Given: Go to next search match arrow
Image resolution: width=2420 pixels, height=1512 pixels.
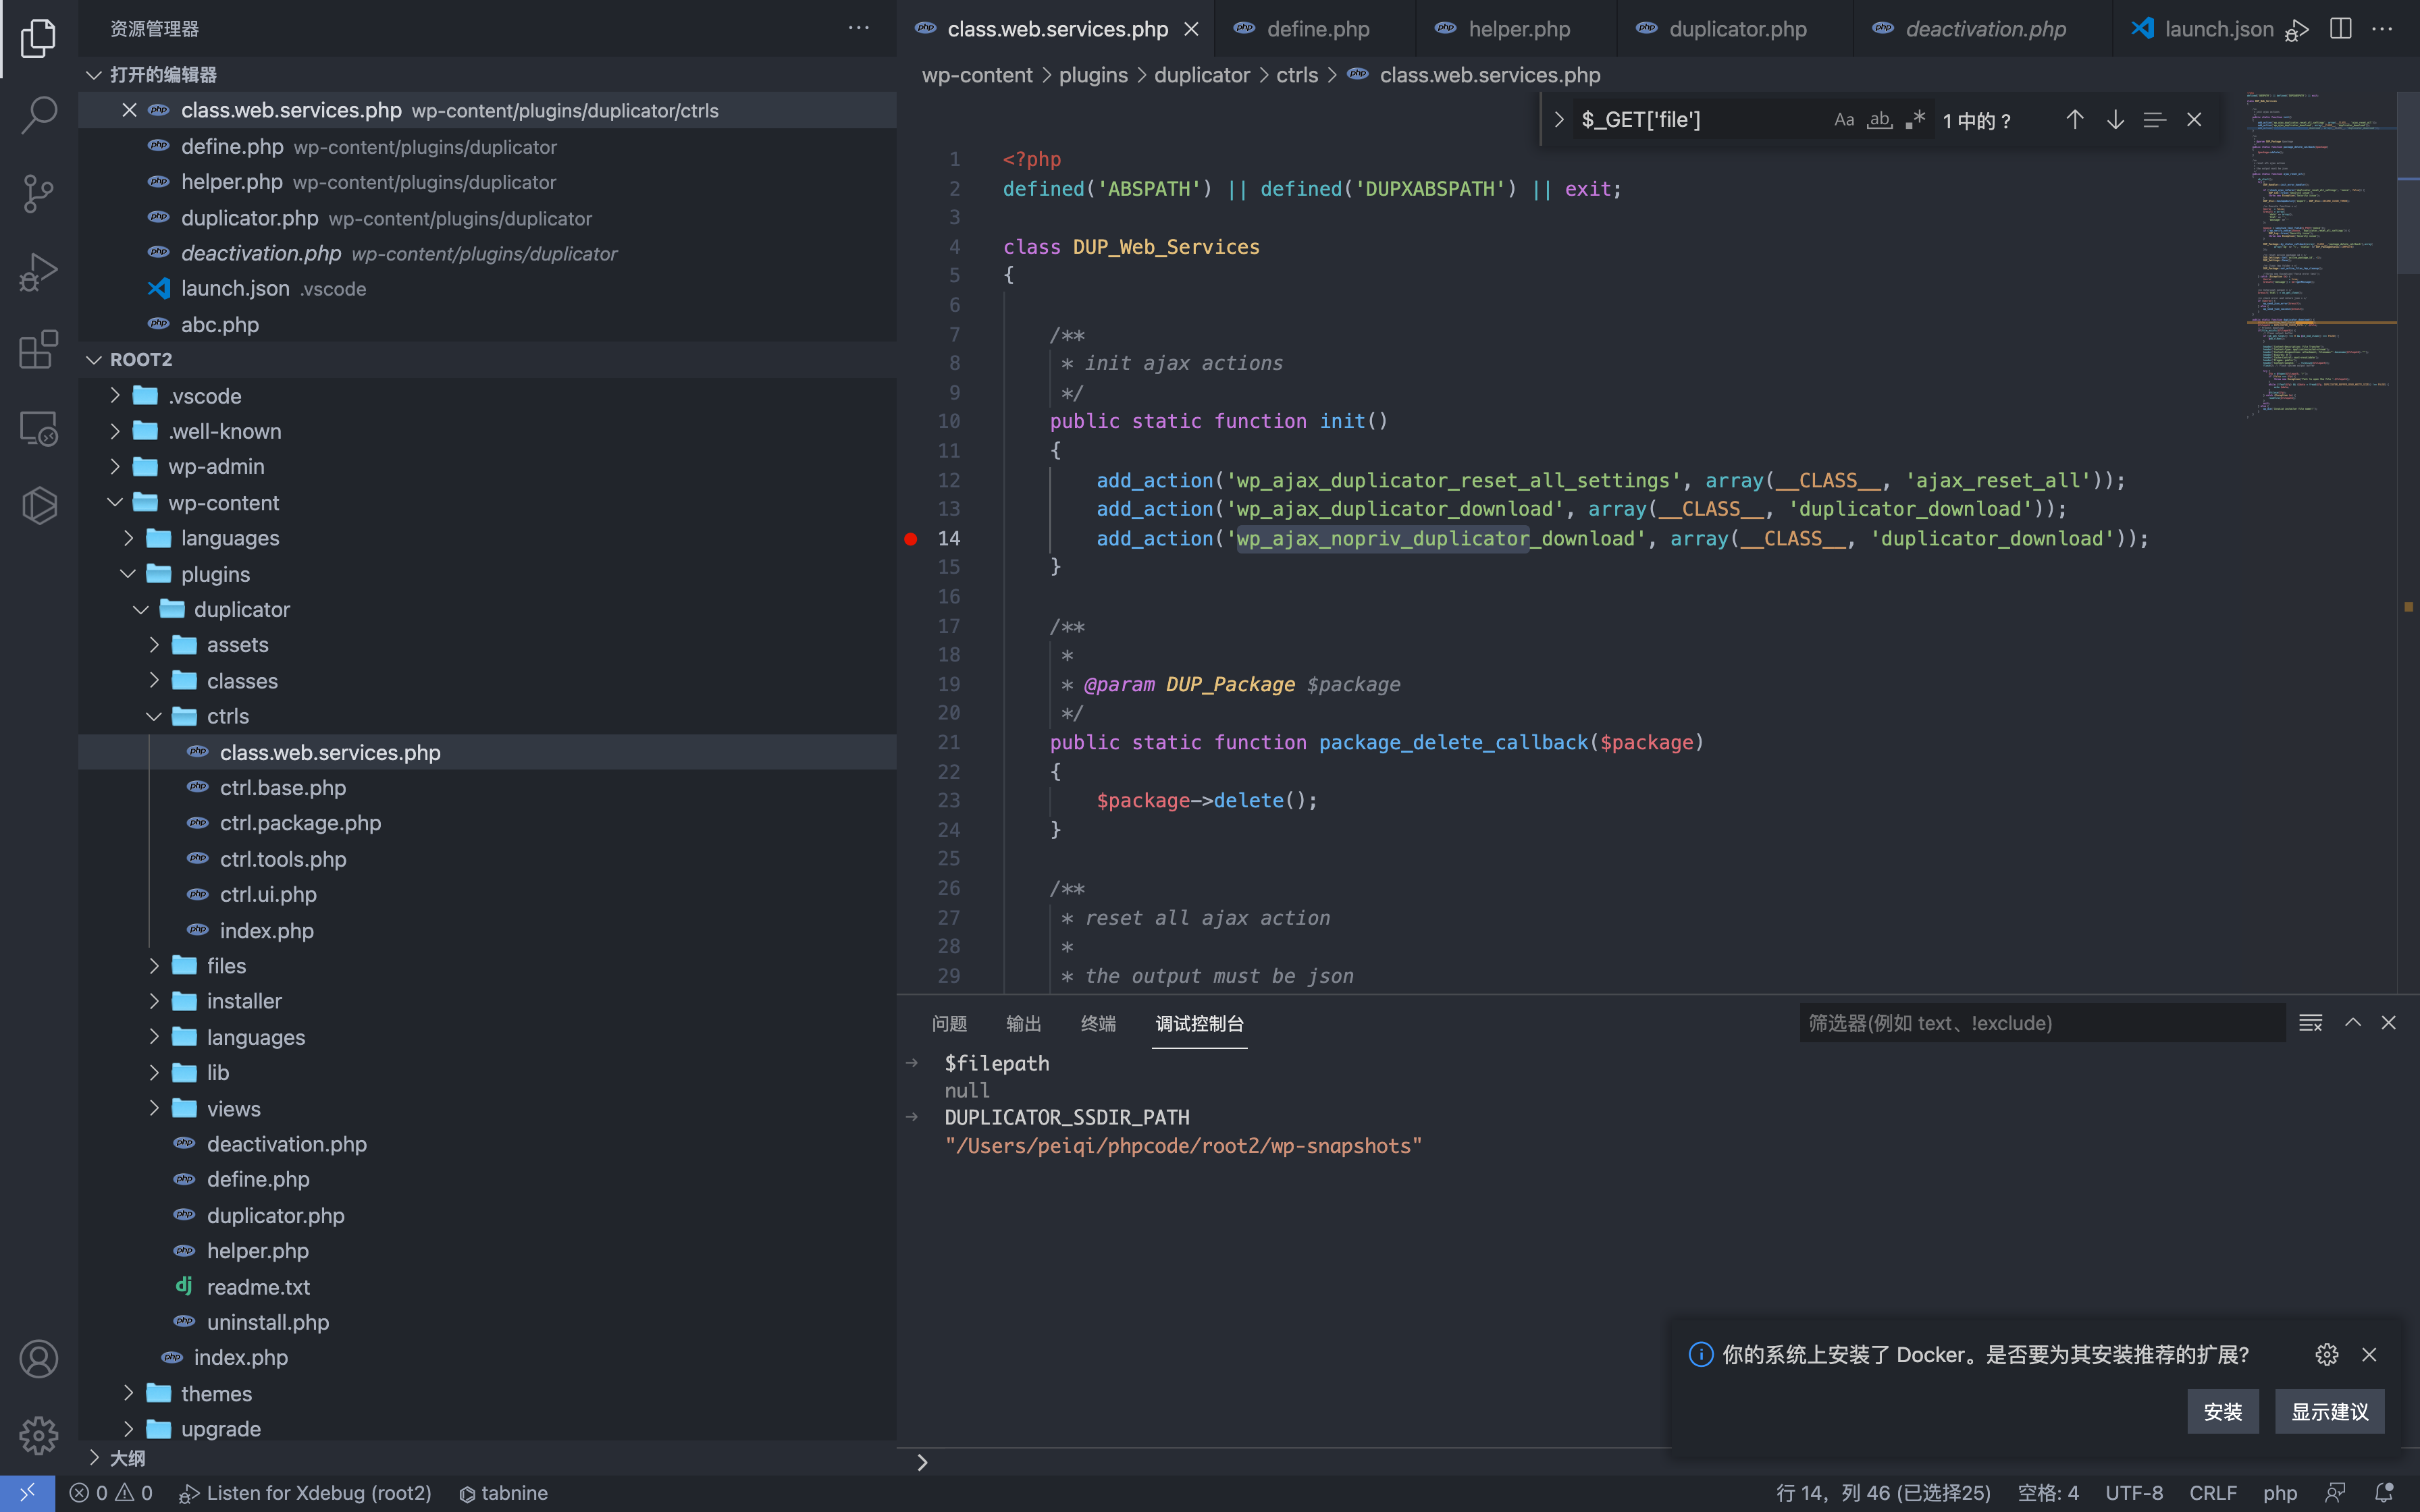Looking at the screenshot, I should [2115, 120].
